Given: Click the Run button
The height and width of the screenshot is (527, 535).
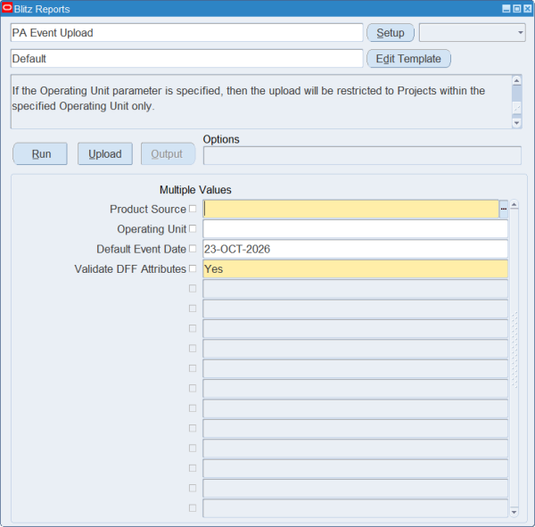Looking at the screenshot, I should (x=40, y=154).
